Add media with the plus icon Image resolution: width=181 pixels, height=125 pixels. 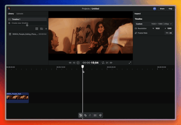(x=46, y=29)
